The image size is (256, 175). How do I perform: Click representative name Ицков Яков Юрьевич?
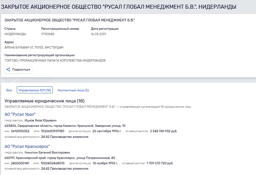(x=41, y=120)
